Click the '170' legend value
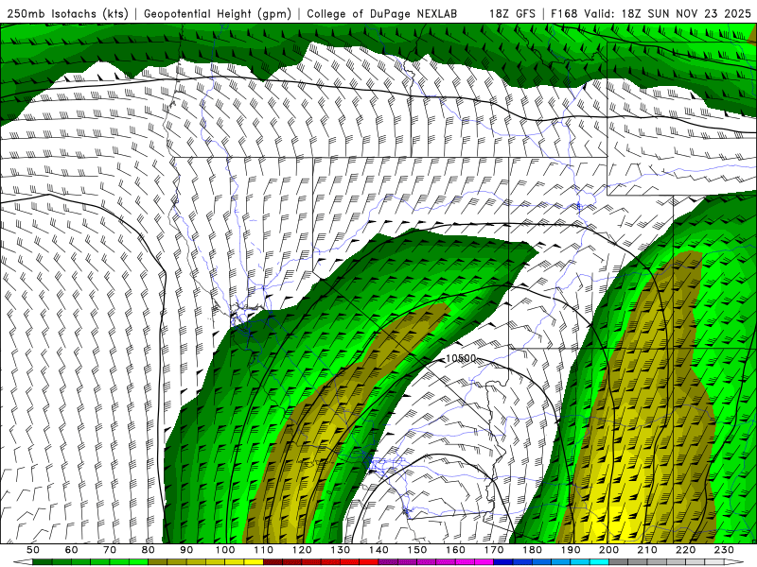The image size is (757, 567). click(493, 550)
